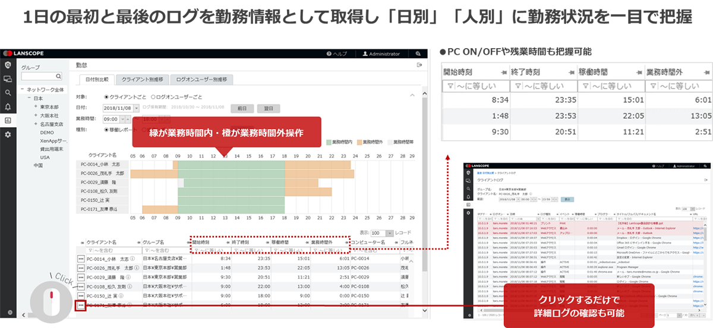Select PC-0014_小林 太志 chart row label
Screen dimensions: 713x328
[102, 164]
